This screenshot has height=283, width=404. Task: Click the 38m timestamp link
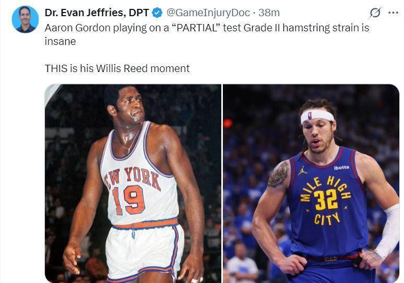point(269,13)
